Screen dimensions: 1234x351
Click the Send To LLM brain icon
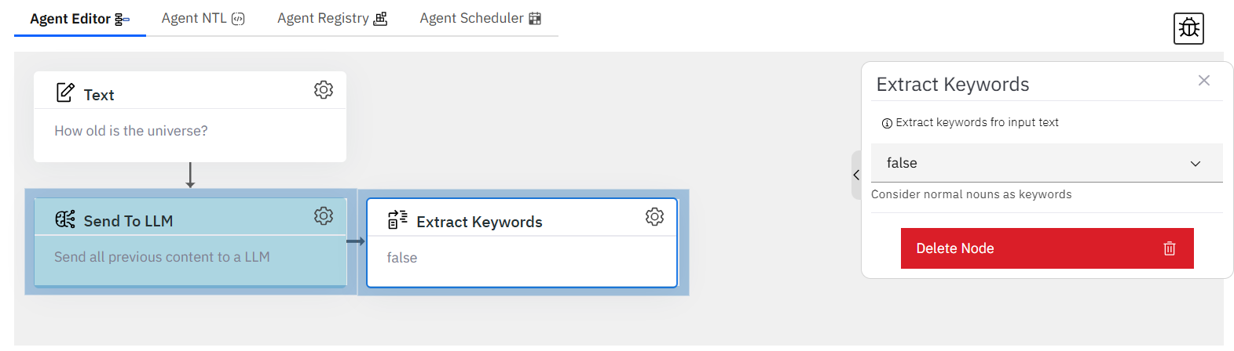tap(65, 219)
